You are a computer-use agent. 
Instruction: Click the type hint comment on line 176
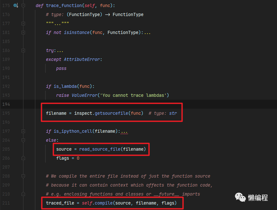pos(95,15)
